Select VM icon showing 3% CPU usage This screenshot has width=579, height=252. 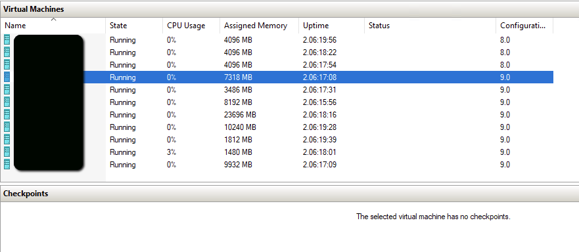point(7,152)
